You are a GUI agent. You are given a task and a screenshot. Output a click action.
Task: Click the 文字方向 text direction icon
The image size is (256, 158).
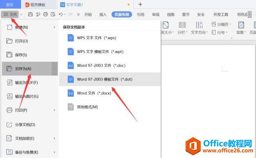[199, 25]
